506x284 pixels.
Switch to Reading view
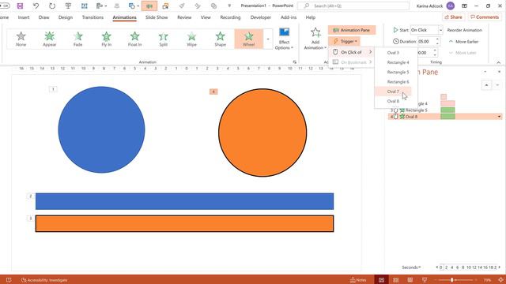point(410,280)
